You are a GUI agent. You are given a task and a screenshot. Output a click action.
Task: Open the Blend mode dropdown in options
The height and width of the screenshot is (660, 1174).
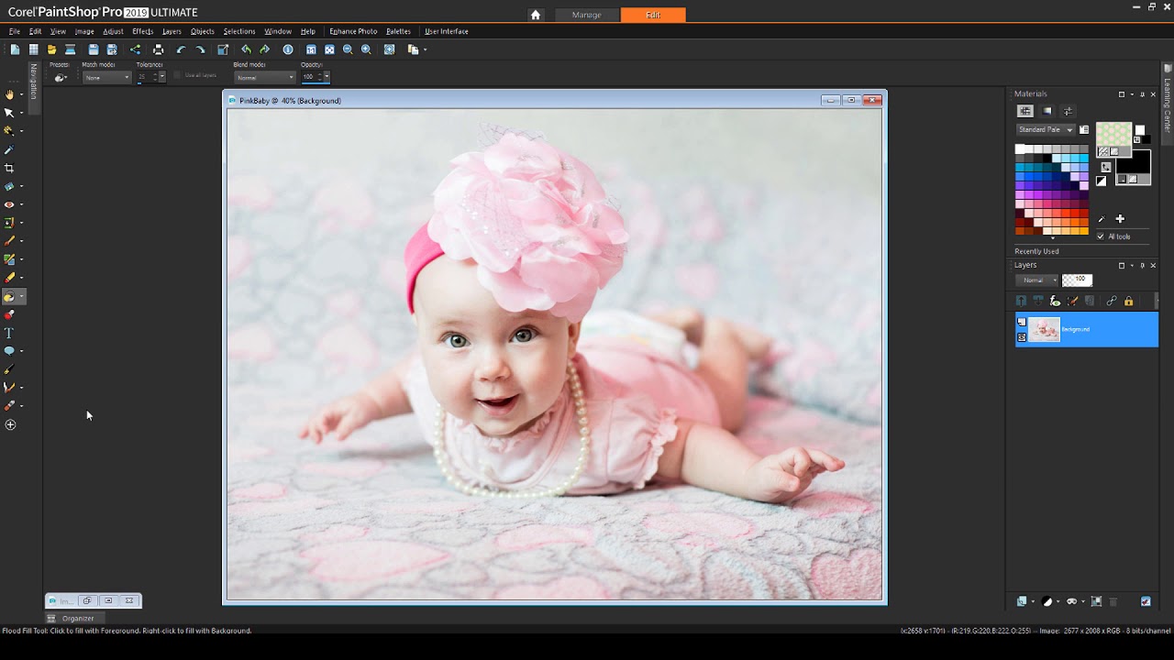coord(264,77)
